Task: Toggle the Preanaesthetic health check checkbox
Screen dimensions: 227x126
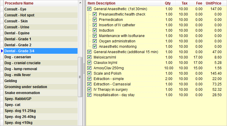Action: coord(95,14)
